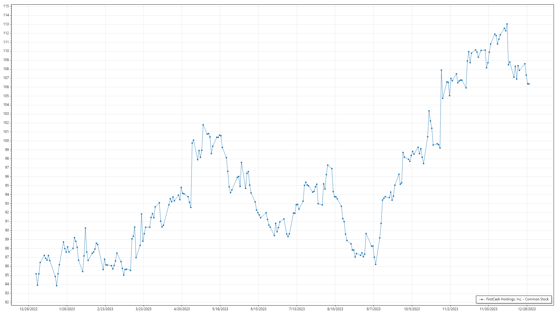The height and width of the screenshot is (314, 558).
Task: Click the last data point of the series
Action: click(x=529, y=84)
